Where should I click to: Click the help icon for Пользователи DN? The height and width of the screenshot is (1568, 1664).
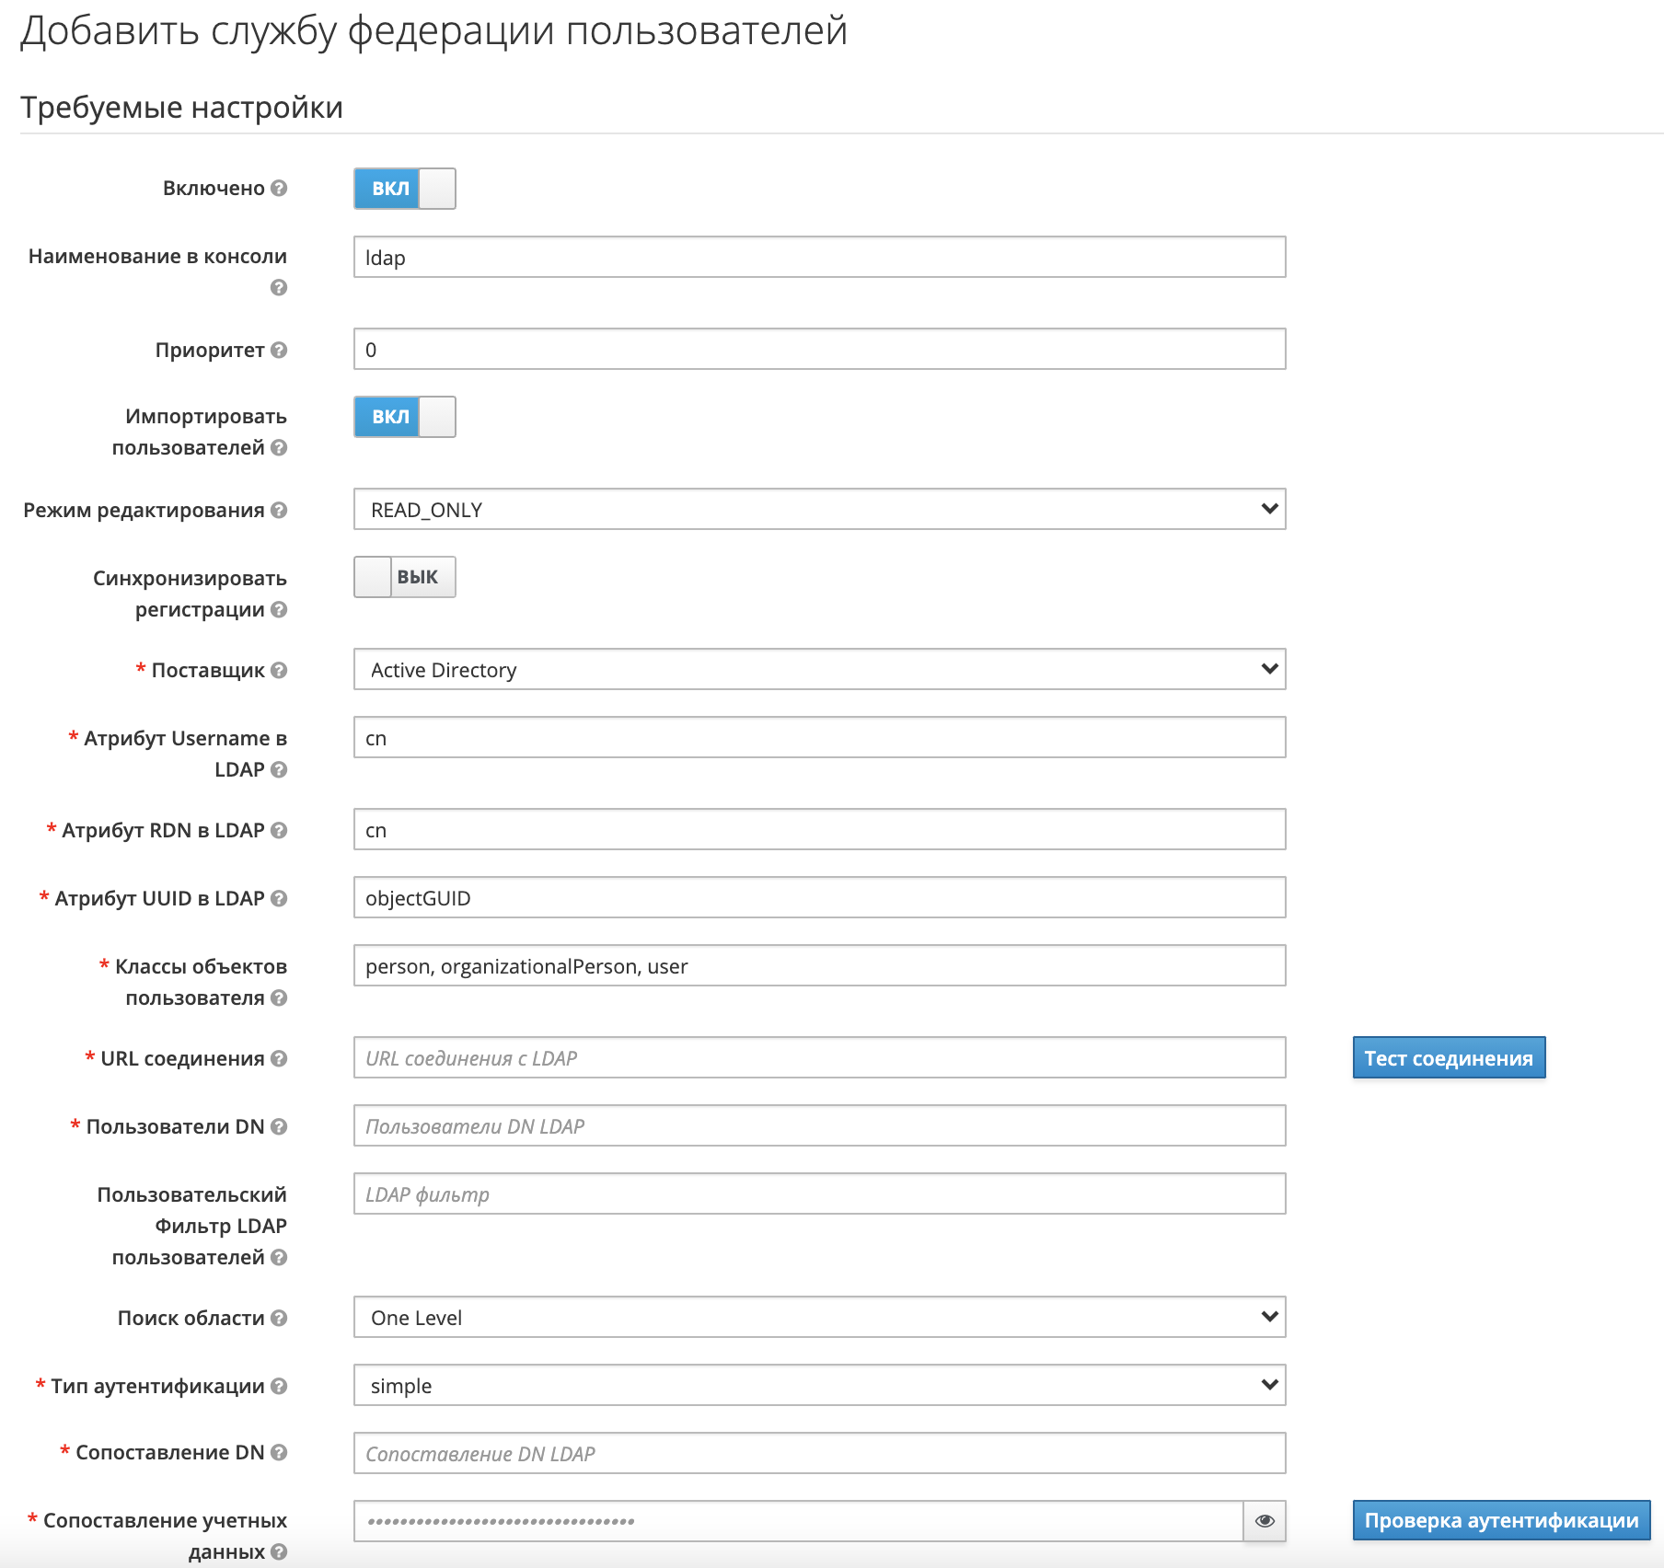click(279, 1126)
